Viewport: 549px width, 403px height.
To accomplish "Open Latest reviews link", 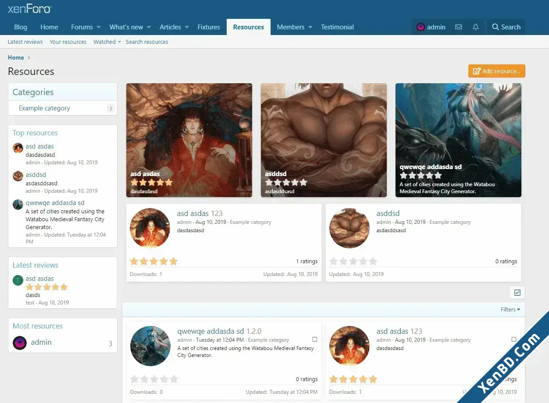I will click(x=25, y=42).
